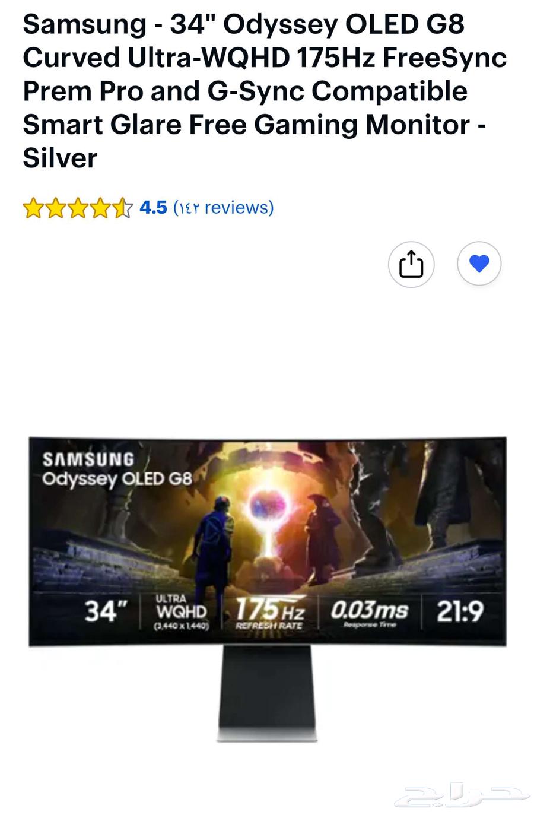Viewport: 534px width, 815px height.
Task: Click the half-filled fifth rating star
Action: click(x=122, y=208)
